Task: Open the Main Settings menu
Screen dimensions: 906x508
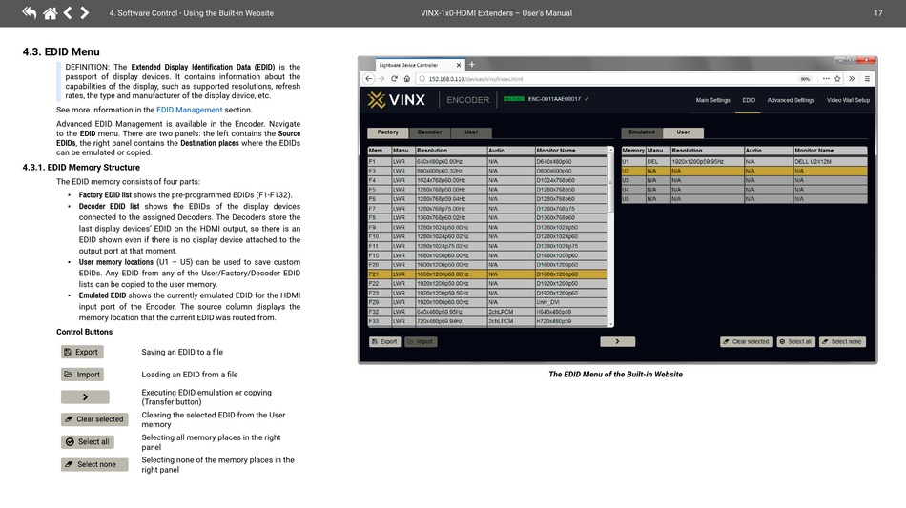Action: click(712, 100)
